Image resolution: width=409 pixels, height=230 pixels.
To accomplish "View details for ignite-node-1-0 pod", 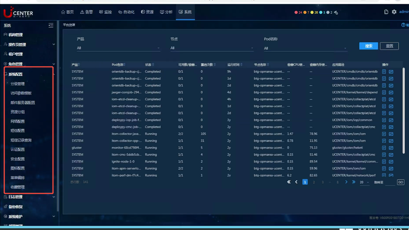I will (x=384, y=162).
